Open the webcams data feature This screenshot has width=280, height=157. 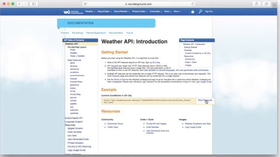(74, 110)
